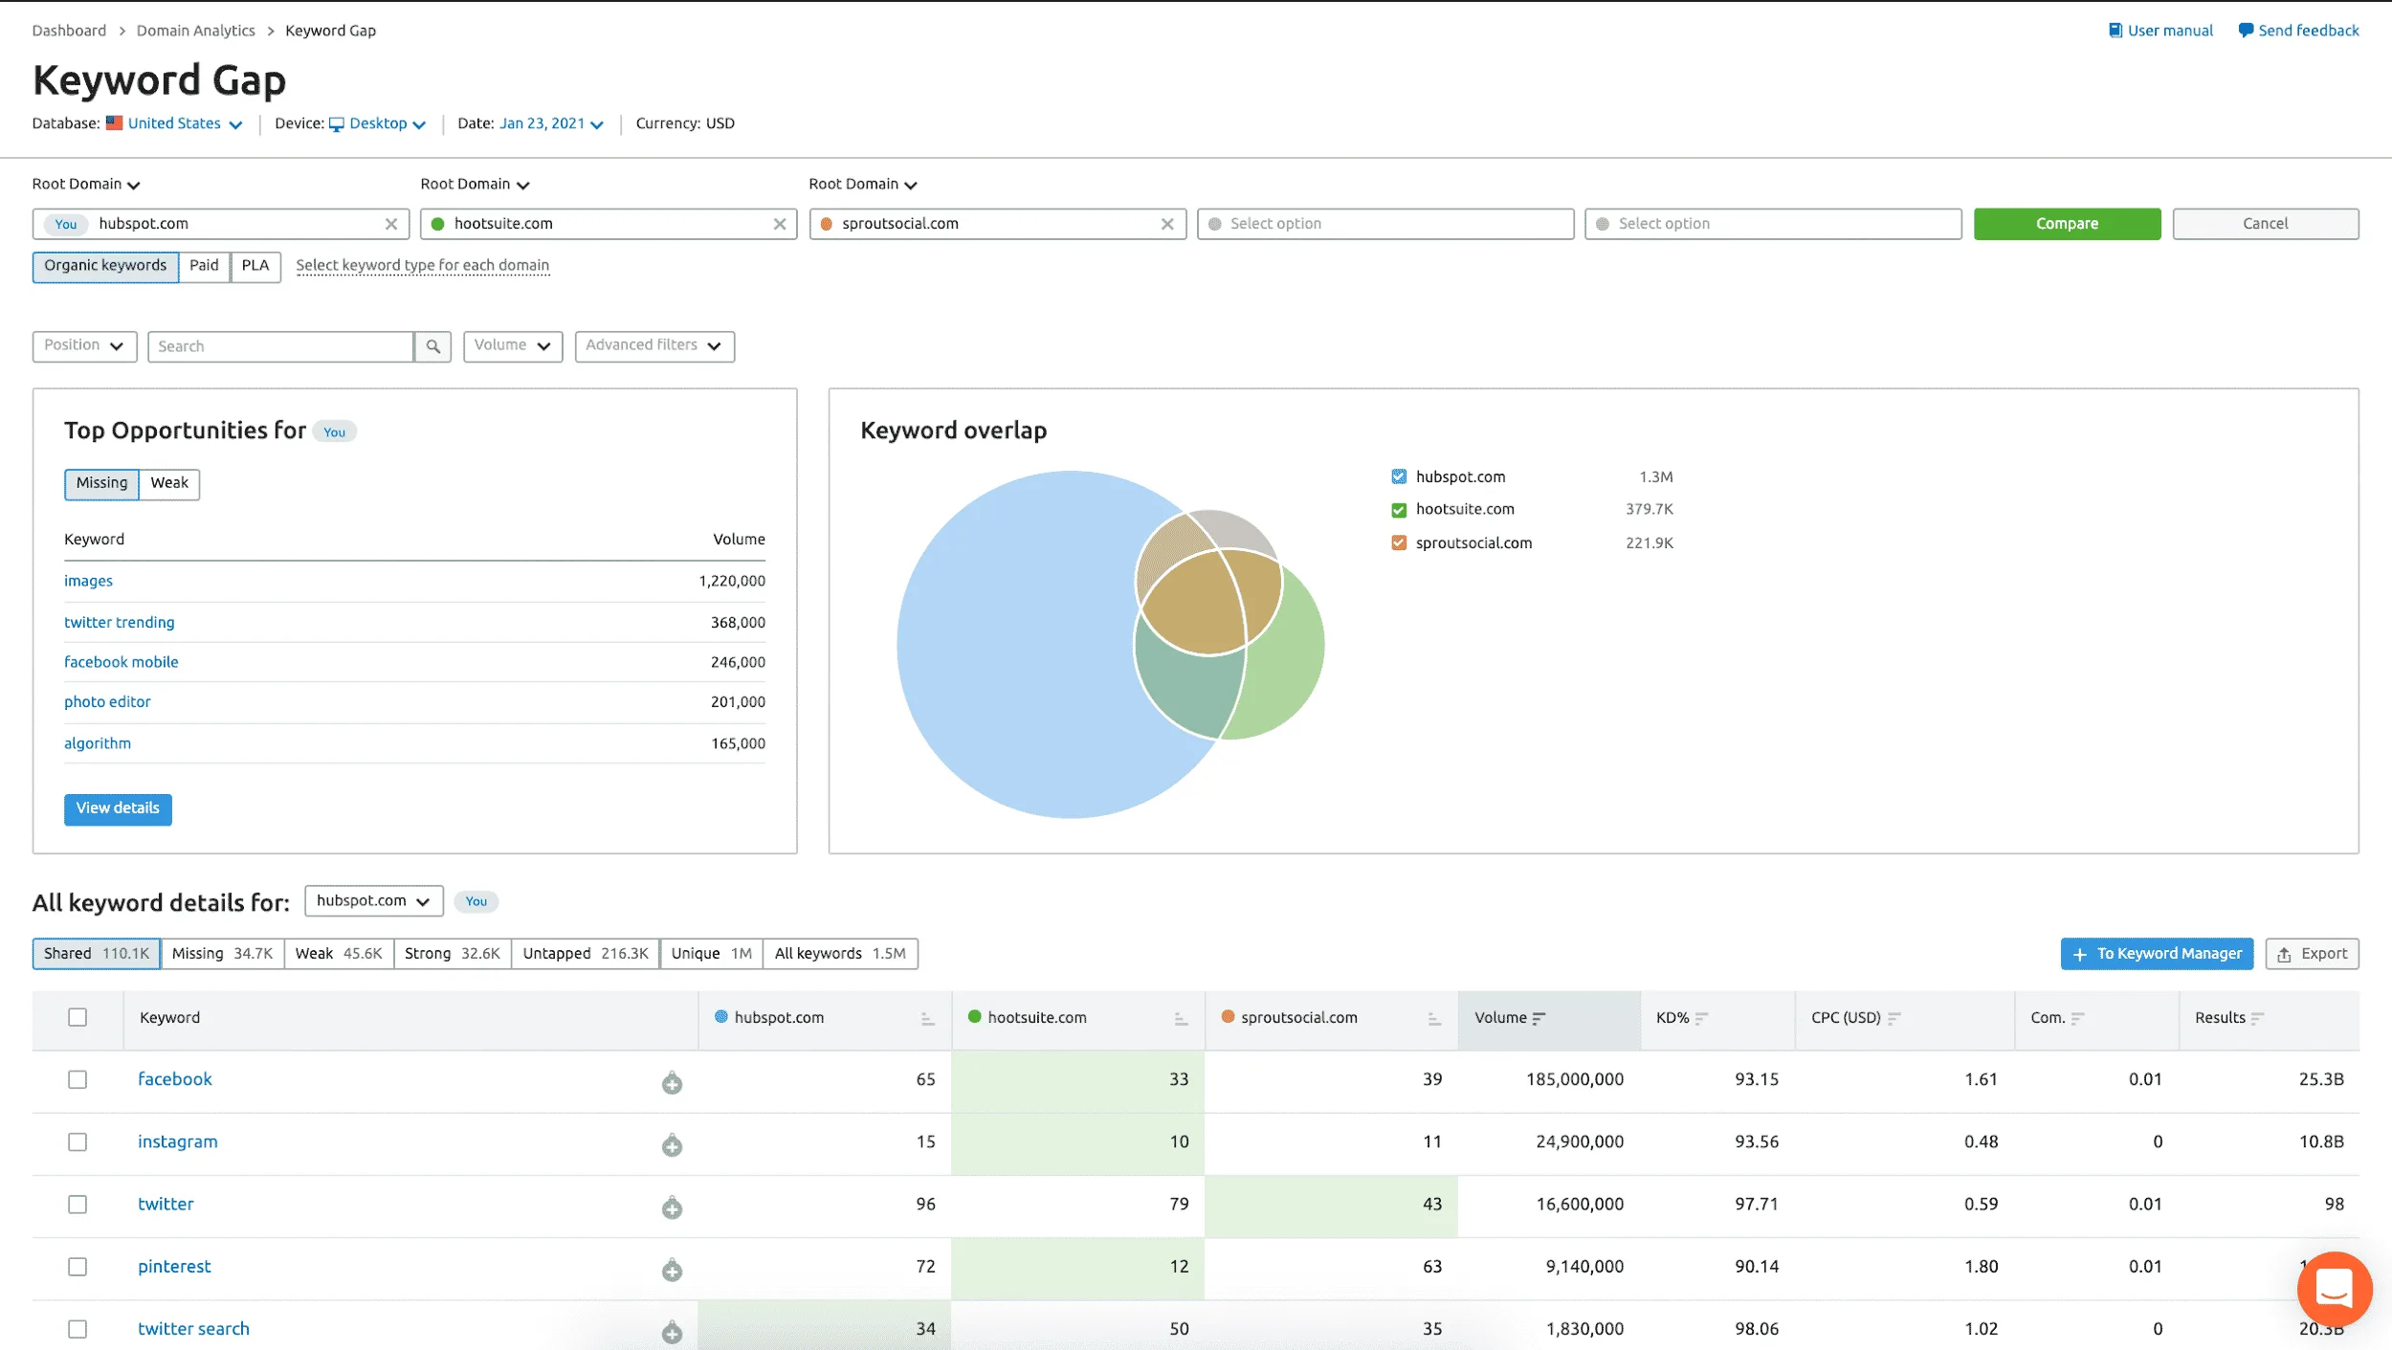The image size is (2392, 1350).
Task: Check the twitter search row checkbox
Action: (x=78, y=1329)
